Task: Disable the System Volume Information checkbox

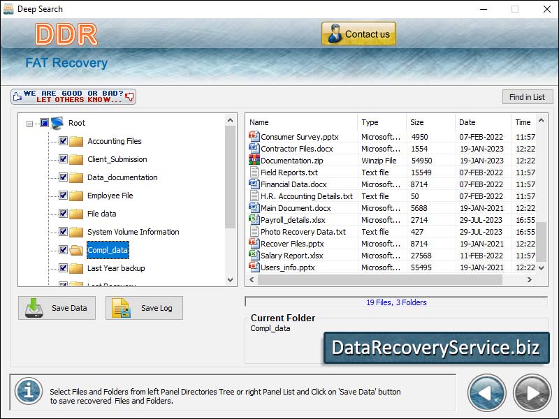Action: click(x=61, y=232)
